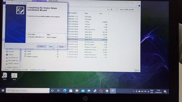Screen dimensions: 182x102
Task: Open the Manage ribbon tab
Action: point(39,1)
